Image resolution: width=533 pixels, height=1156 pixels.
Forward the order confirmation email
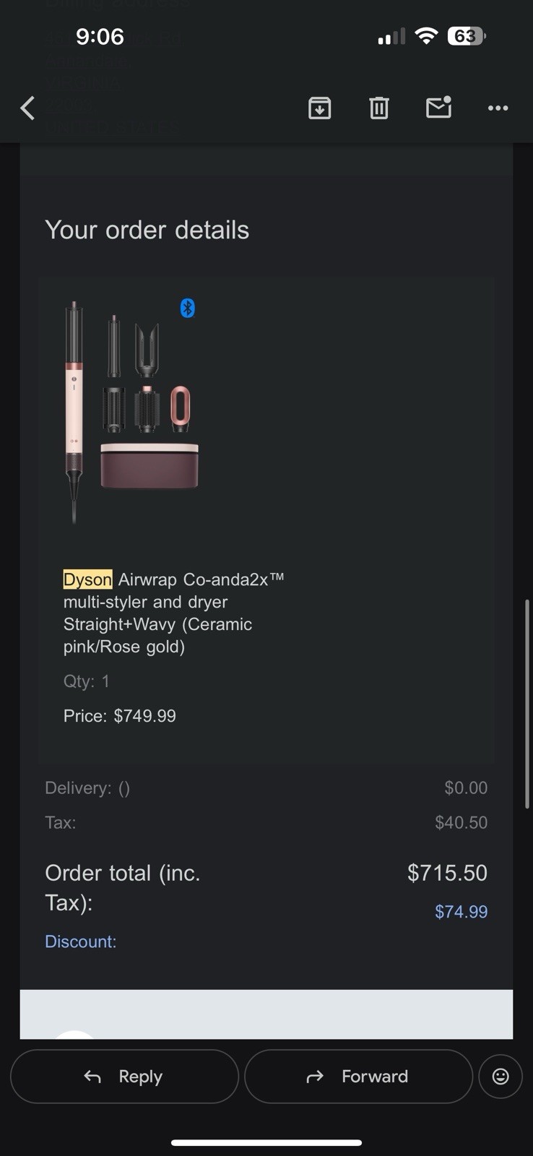[358, 1077]
